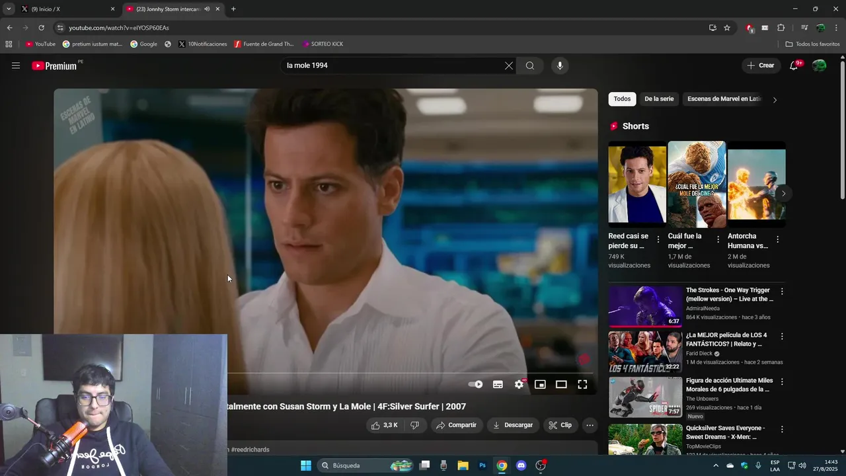This screenshot has width=846, height=476.
Task: Show hidden system tray icons
Action: point(715,465)
